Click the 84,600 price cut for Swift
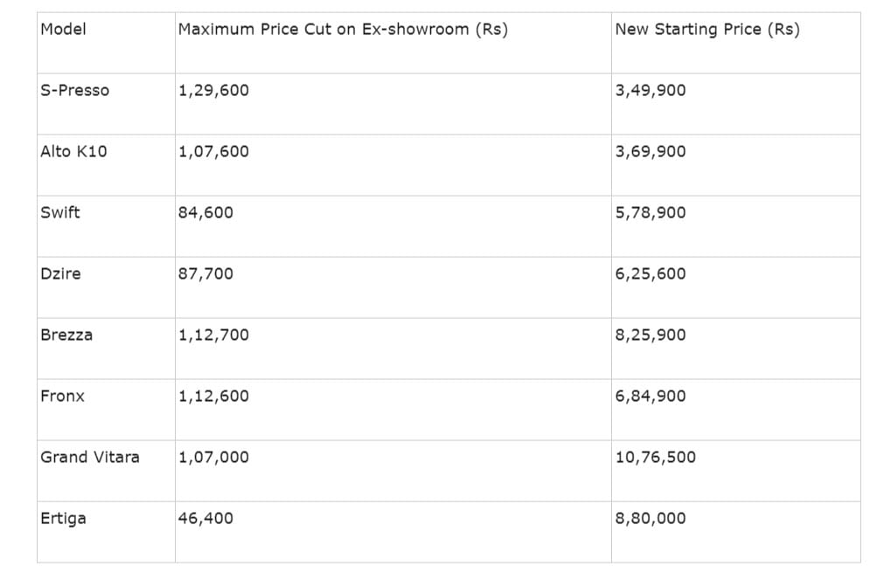 tap(205, 212)
